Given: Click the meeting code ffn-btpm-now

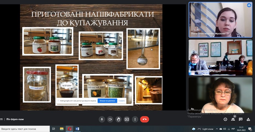Looking at the screenshot, I should click(x=15, y=119).
